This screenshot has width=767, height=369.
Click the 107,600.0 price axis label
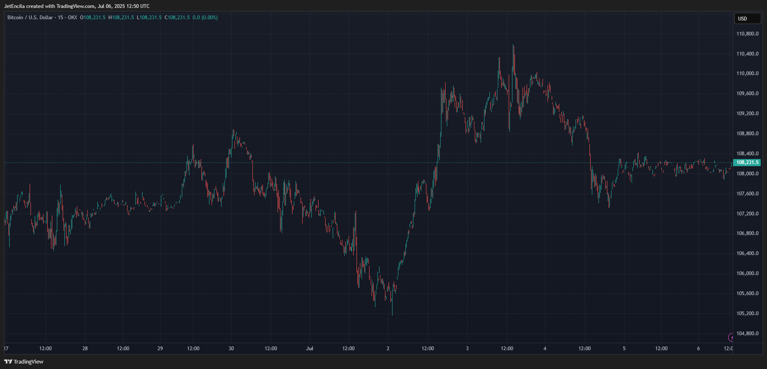click(747, 194)
